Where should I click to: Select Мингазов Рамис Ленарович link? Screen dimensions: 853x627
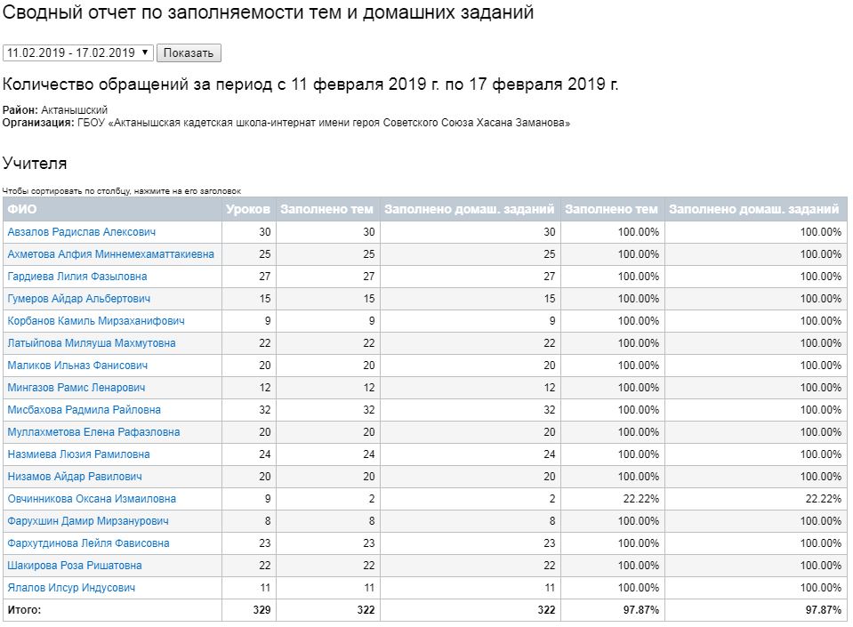tap(76, 388)
